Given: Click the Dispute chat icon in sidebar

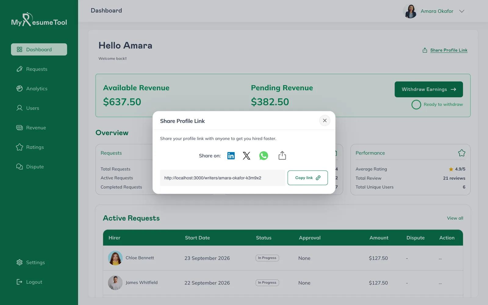Looking at the screenshot, I should pyautogui.click(x=20, y=167).
